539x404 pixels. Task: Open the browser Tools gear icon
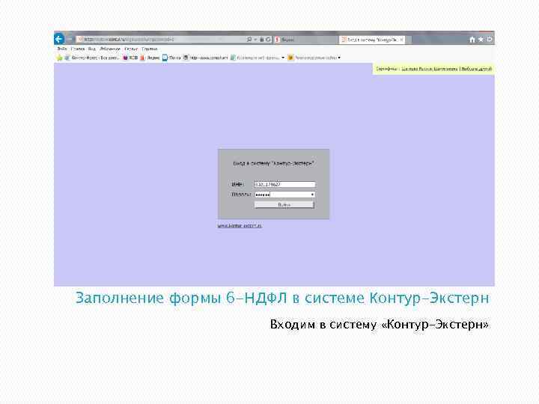490,40
